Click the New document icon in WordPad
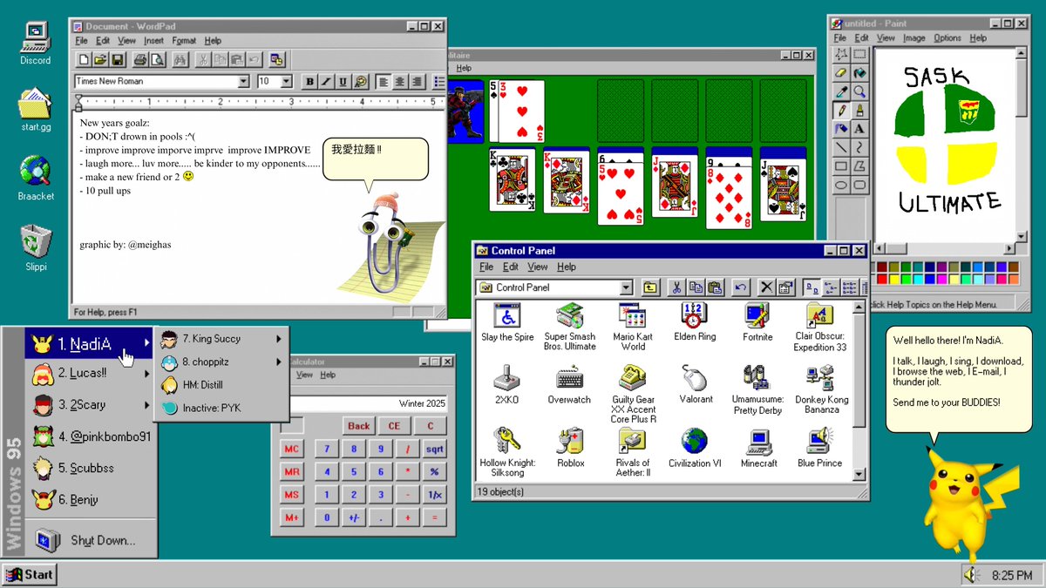The width and height of the screenshot is (1046, 588). pos(84,60)
